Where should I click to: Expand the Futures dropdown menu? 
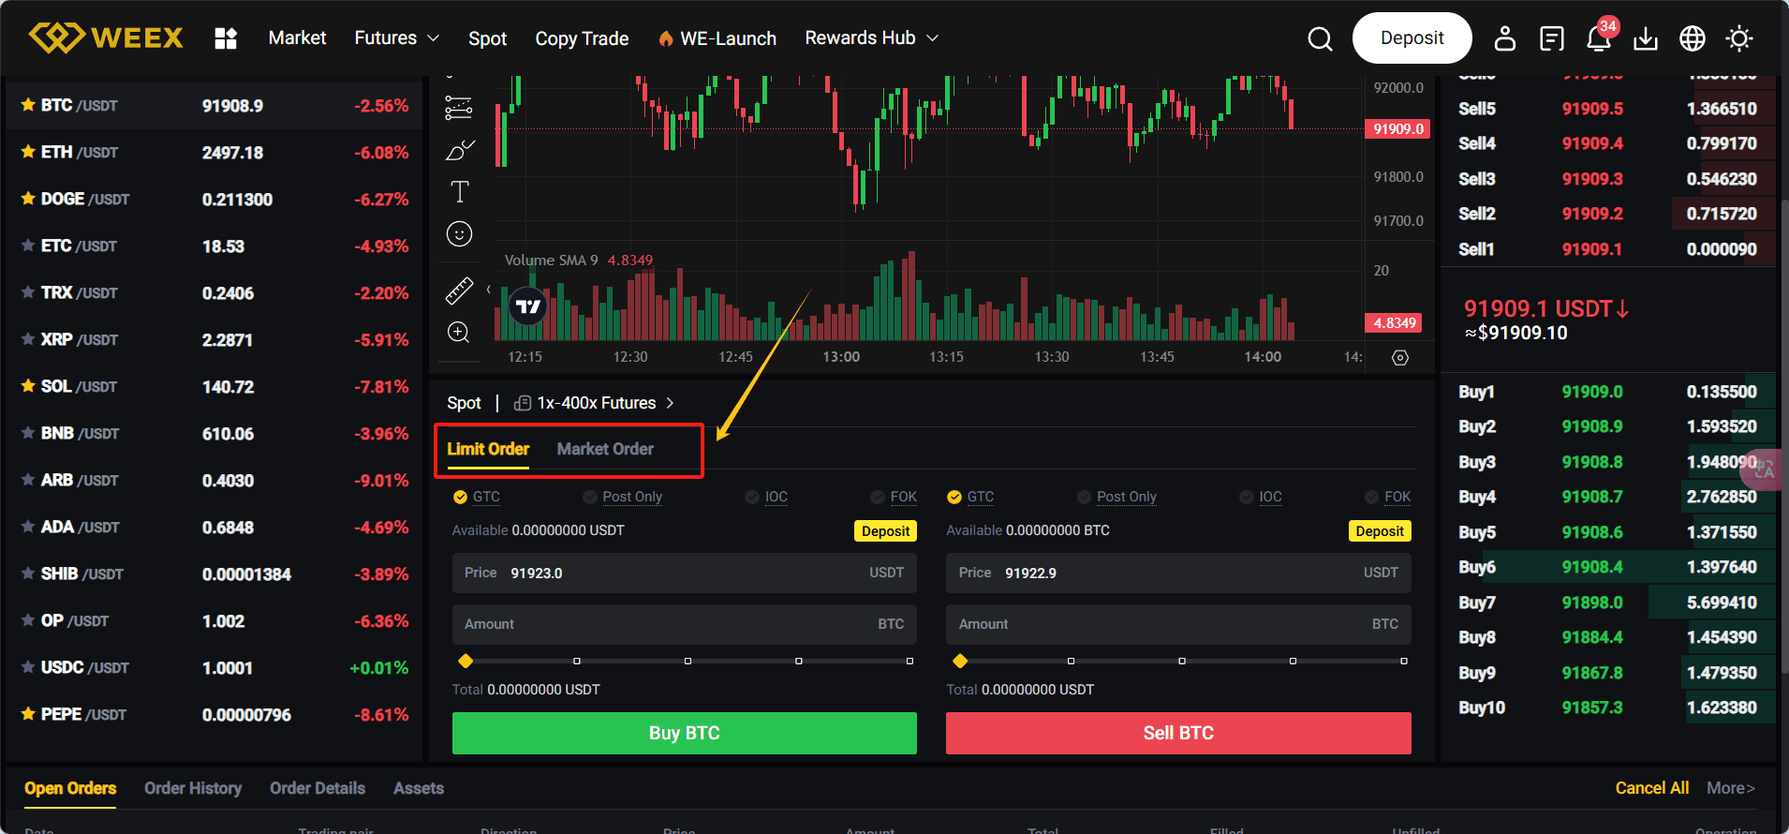[x=396, y=38]
